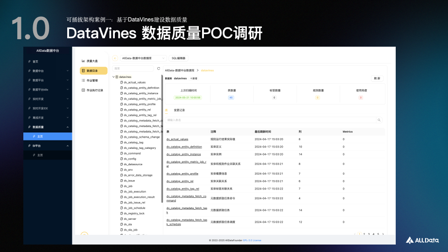Open dv_catalog_entity_profile table link
Viewport: 448px width, 252px height.
click(x=182, y=174)
